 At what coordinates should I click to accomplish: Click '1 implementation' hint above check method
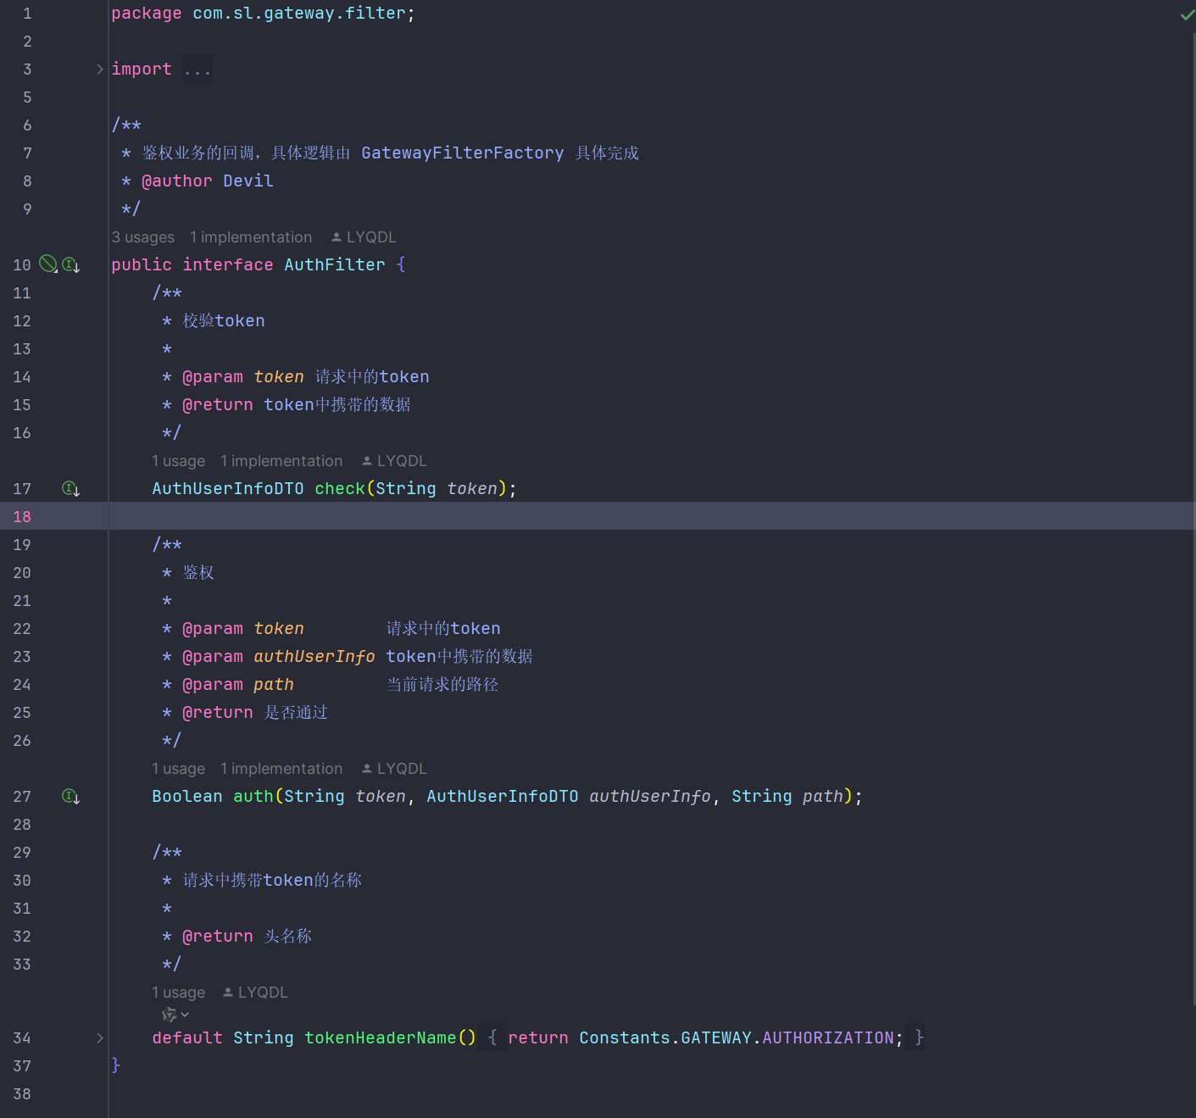(281, 461)
